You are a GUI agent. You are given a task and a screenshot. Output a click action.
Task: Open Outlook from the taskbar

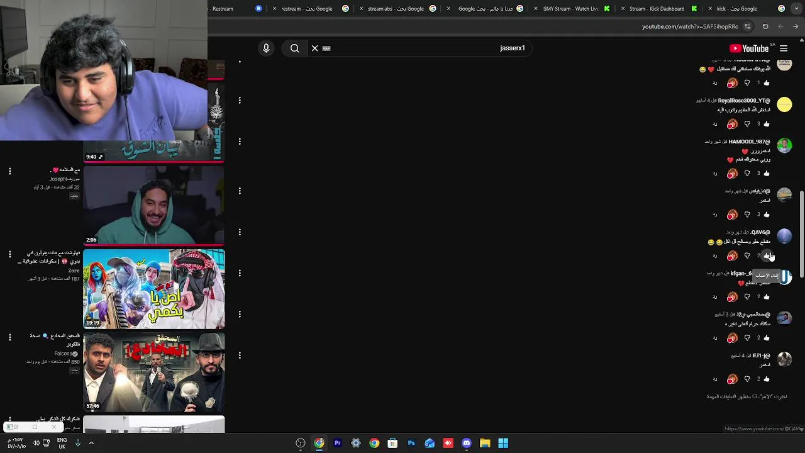430,443
